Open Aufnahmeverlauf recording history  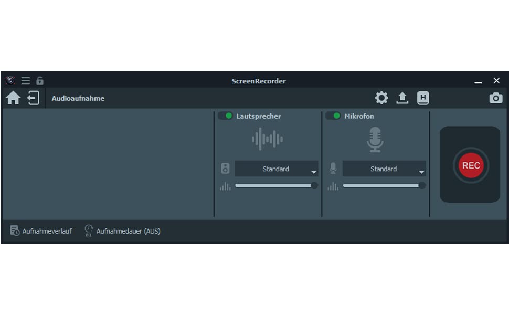41,230
